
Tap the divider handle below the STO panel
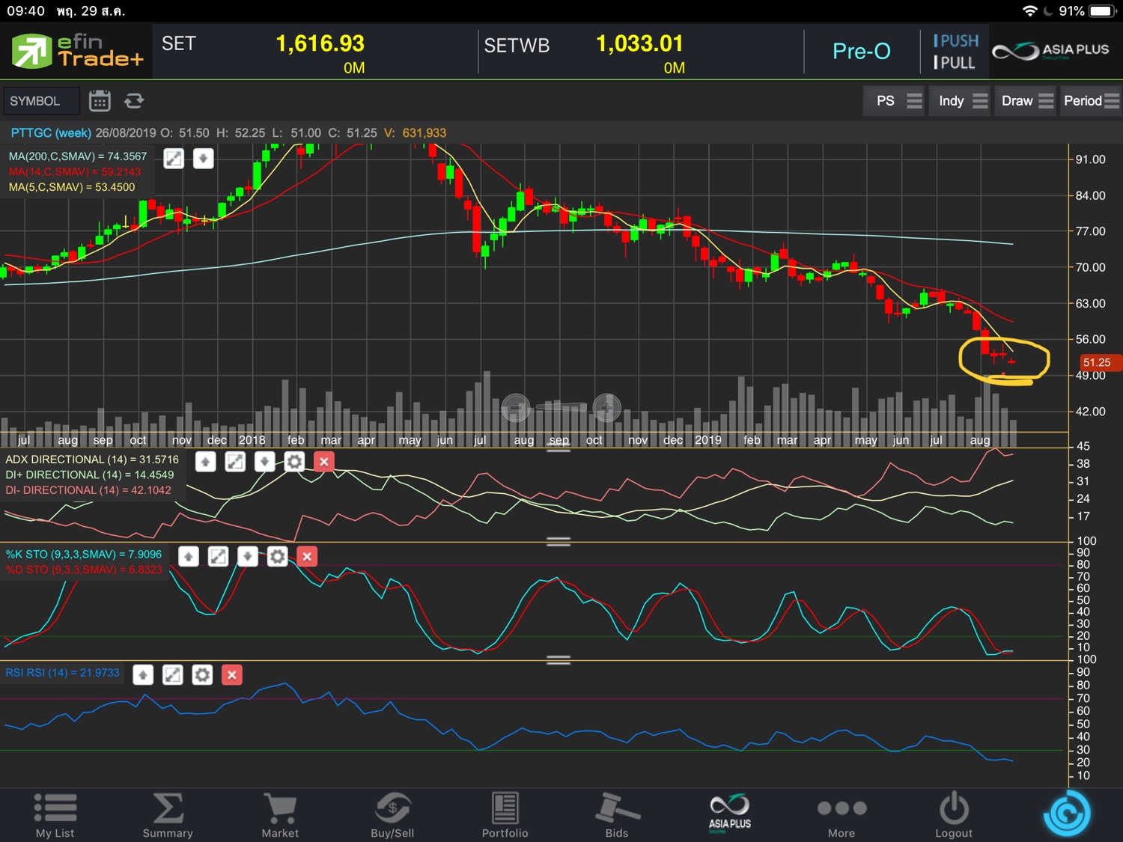point(559,659)
